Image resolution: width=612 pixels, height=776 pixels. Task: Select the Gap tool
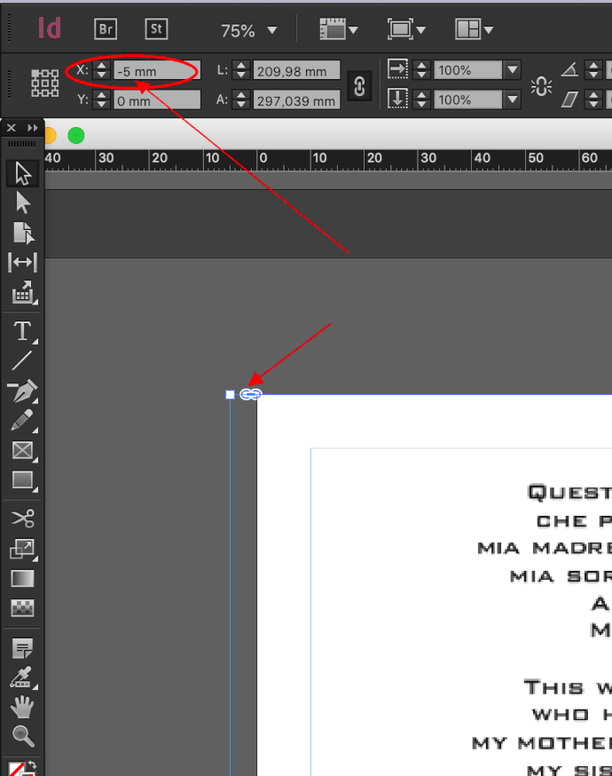tap(23, 262)
